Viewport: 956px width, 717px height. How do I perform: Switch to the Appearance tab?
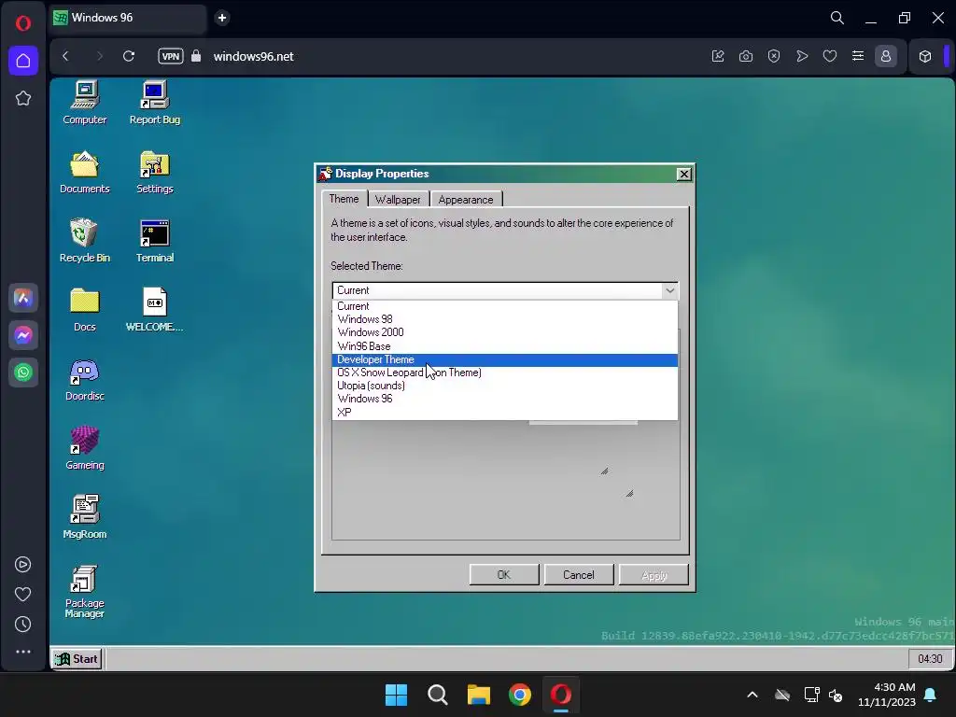click(466, 200)
